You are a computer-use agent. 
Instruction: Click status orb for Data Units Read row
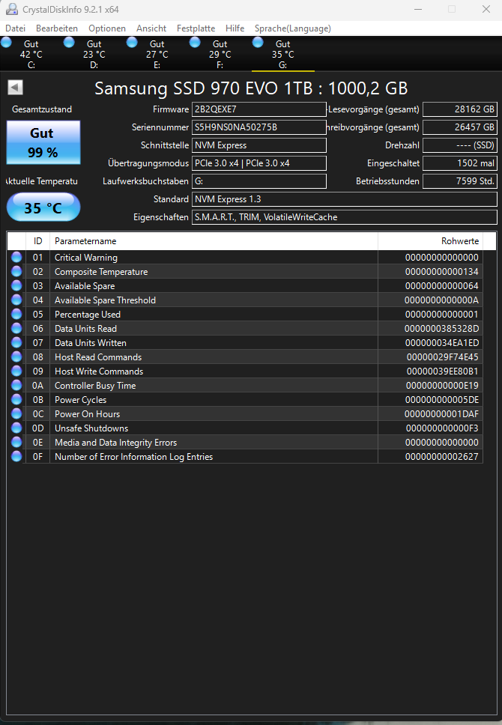(x=16, y=328)
